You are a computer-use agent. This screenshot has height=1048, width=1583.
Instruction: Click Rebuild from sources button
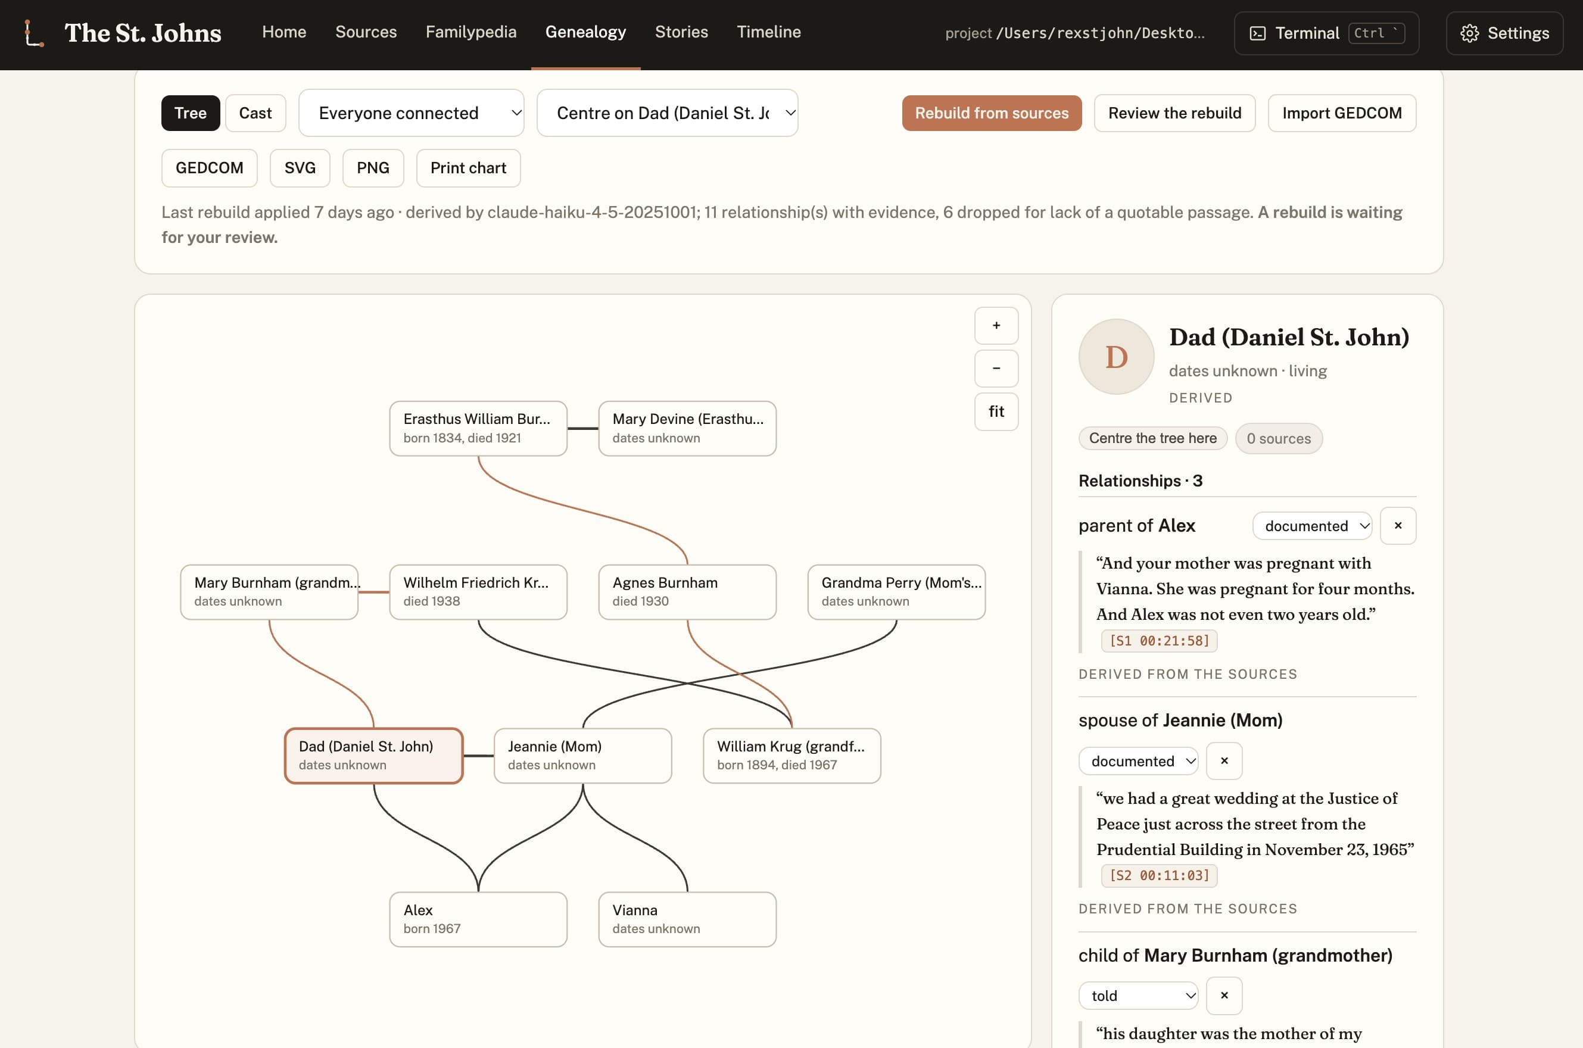pyautogui.click(x=992, y=113)
